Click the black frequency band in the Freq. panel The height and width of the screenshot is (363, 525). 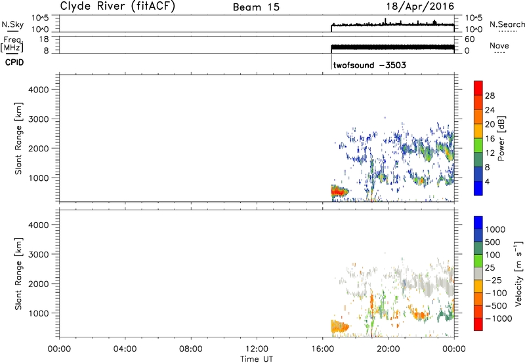point(392,47)
